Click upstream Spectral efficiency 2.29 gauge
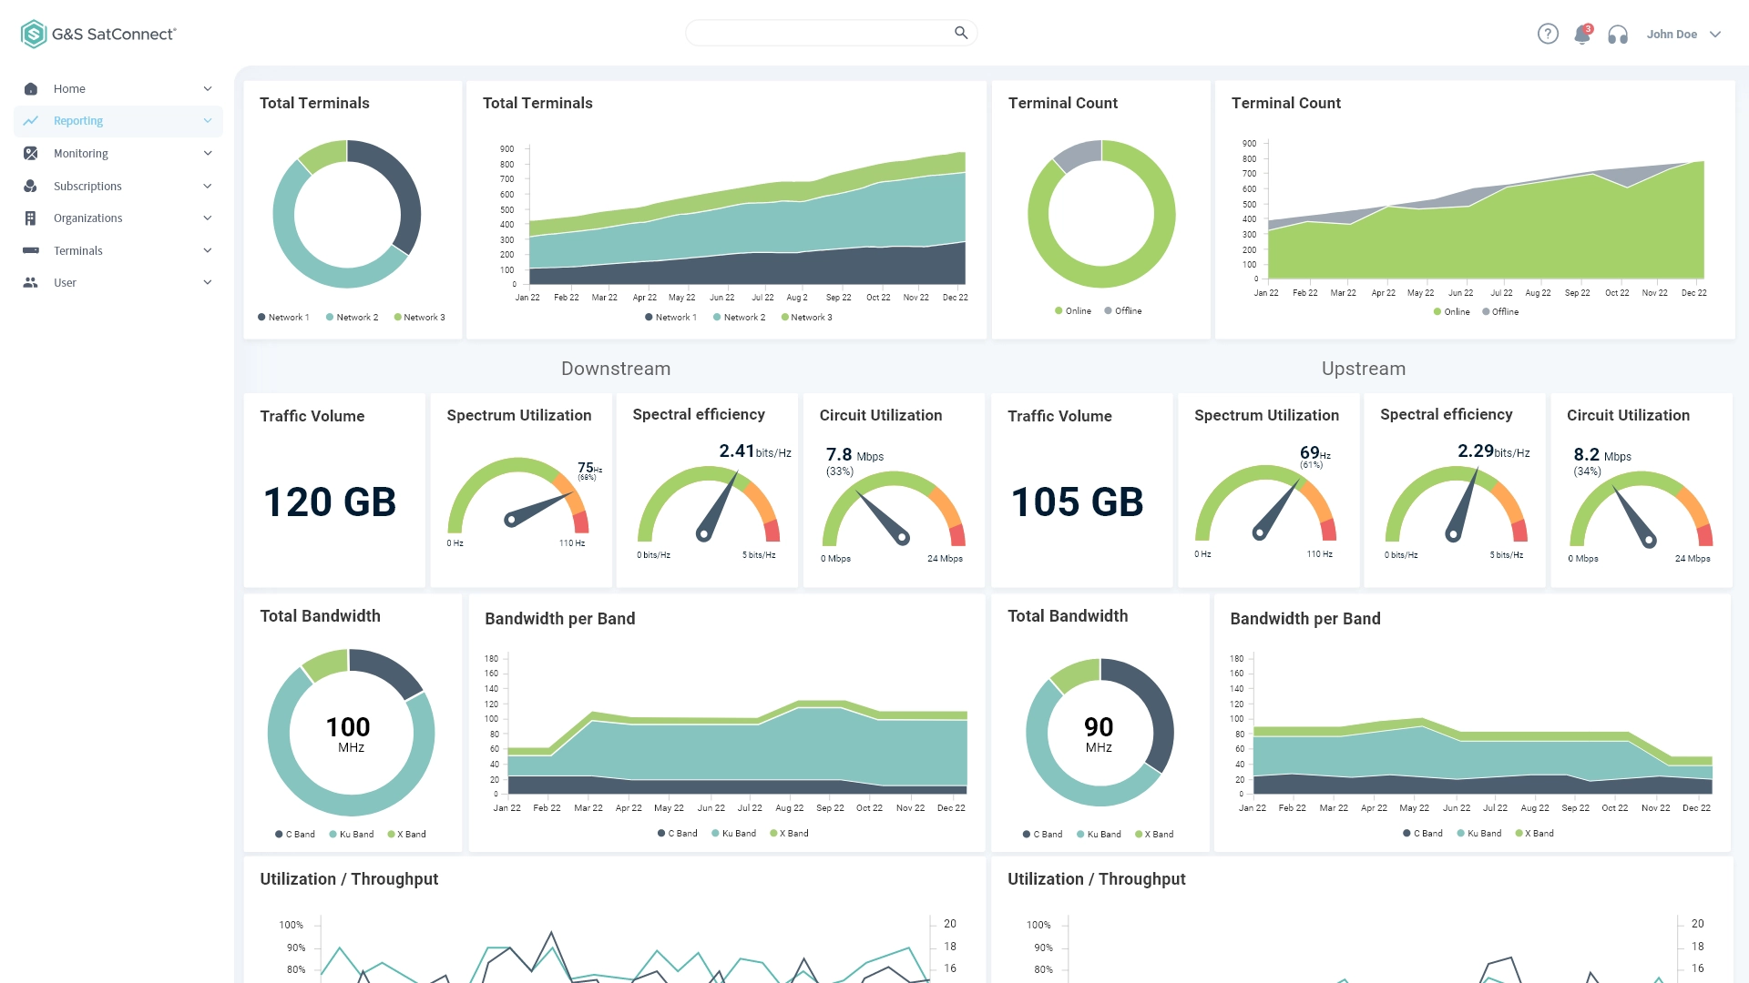The image size is (1749, 983). click(1456, 503)
